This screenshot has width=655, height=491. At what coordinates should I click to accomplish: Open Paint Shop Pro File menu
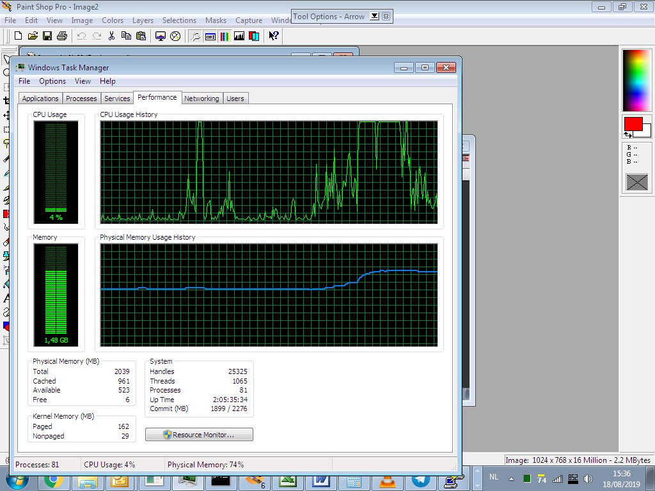coord(10,20)
